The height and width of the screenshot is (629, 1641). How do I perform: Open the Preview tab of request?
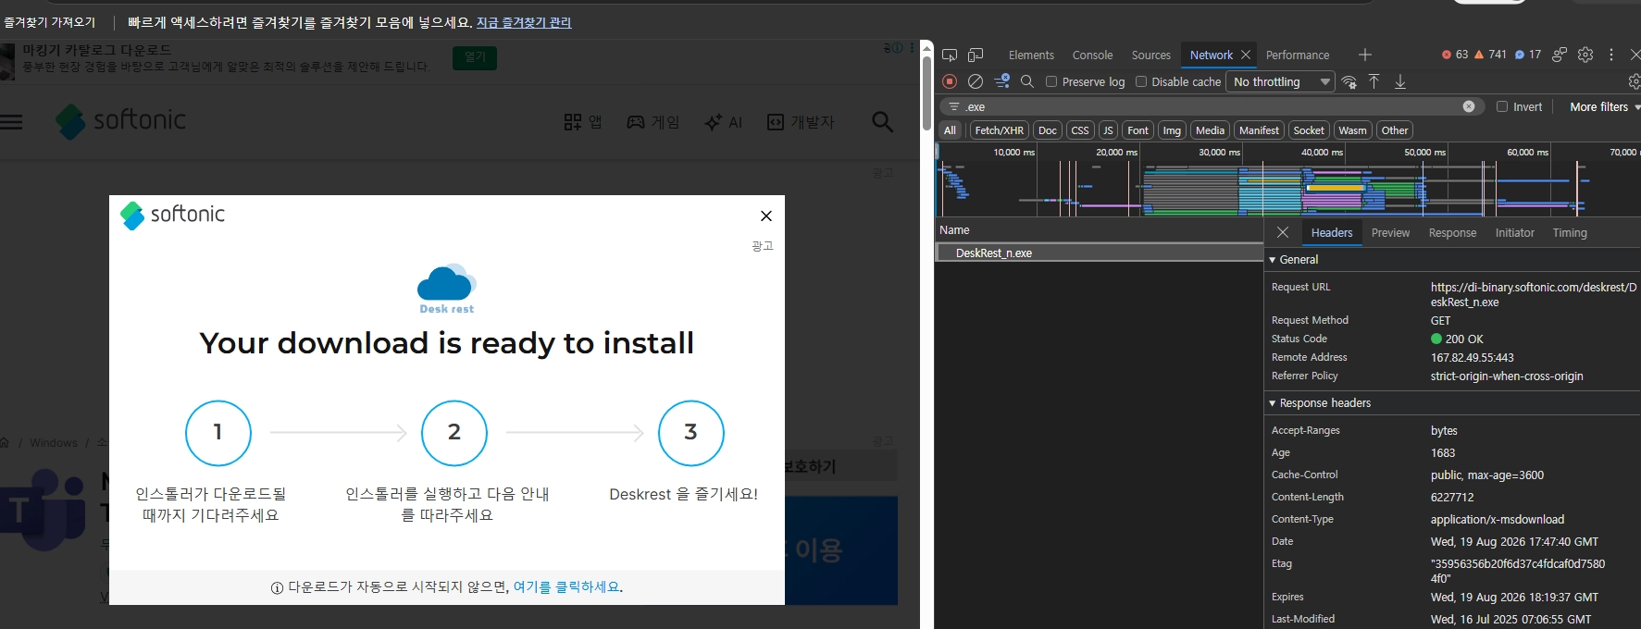click(1390, 232)
